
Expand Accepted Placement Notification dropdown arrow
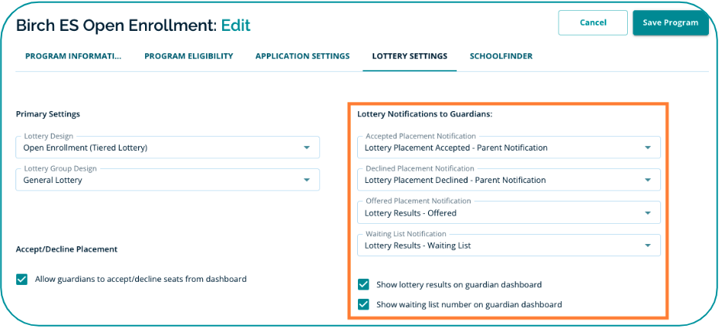click(x=647, y=147)
